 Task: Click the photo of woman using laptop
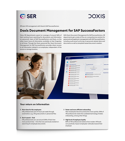click(x=39, y=76)
